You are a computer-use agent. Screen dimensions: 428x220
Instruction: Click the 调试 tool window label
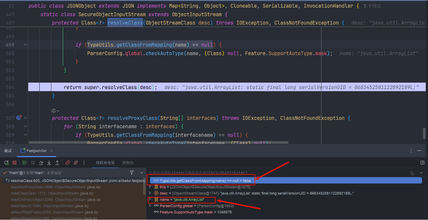[x=8, y=151]
